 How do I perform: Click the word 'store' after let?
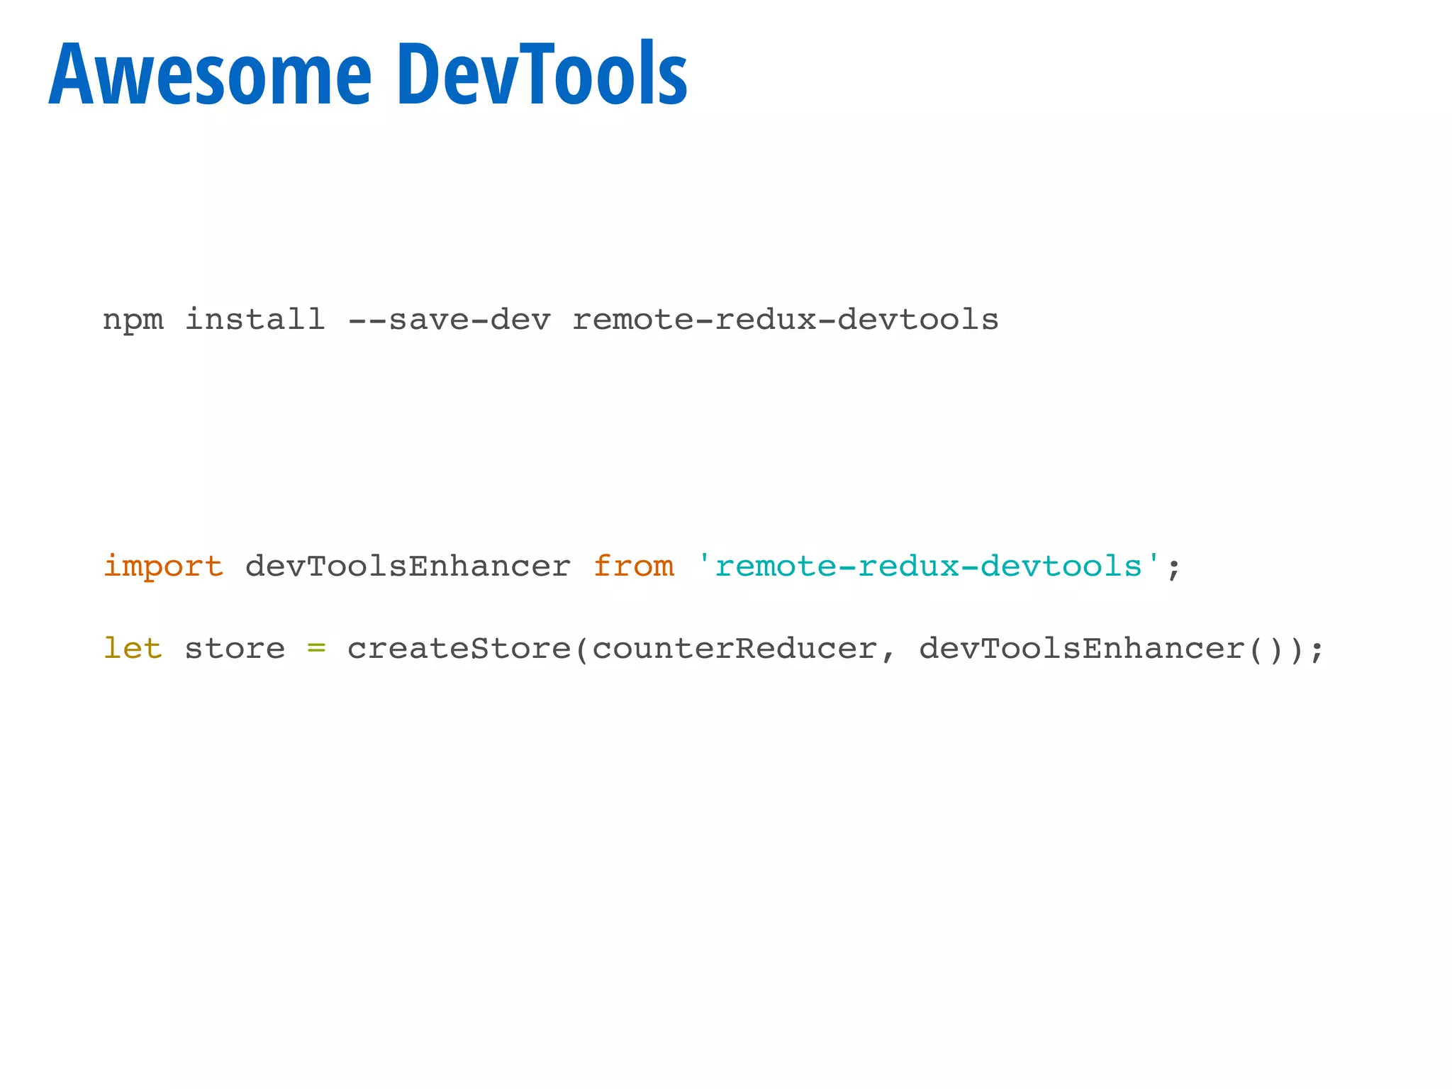(235, 649)
